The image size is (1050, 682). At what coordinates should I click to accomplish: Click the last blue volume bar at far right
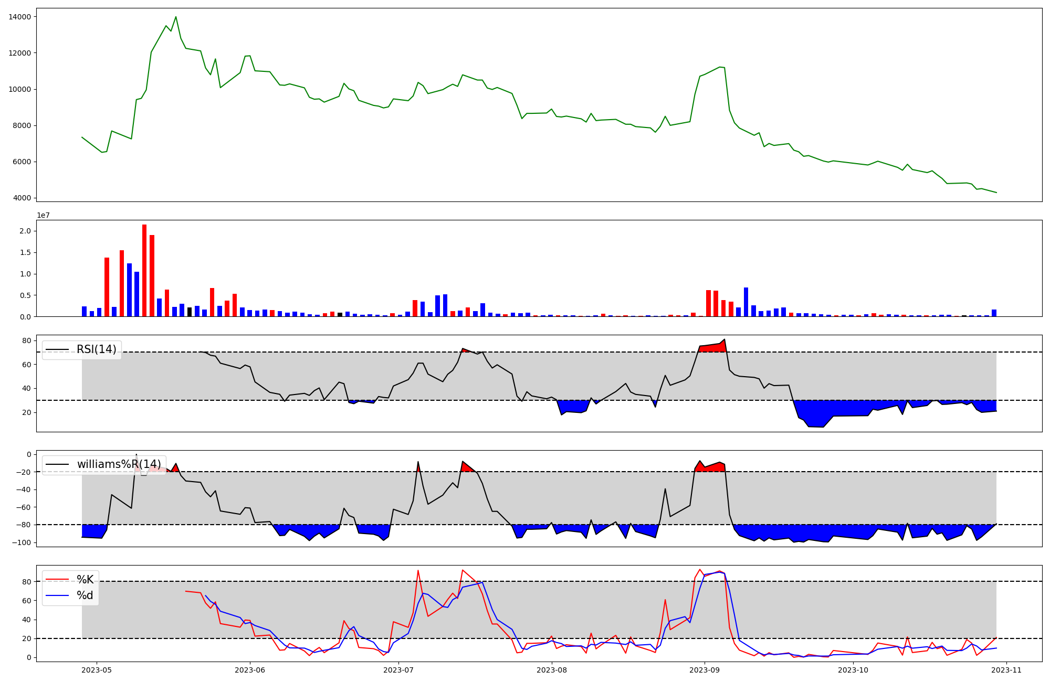pos(994,313)
